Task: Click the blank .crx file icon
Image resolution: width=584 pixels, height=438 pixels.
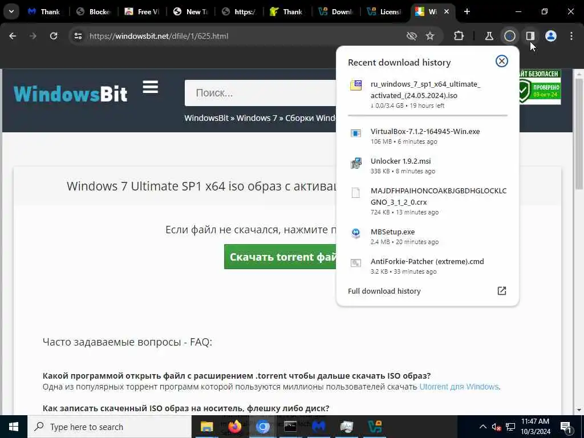Action: click(356, 193)
